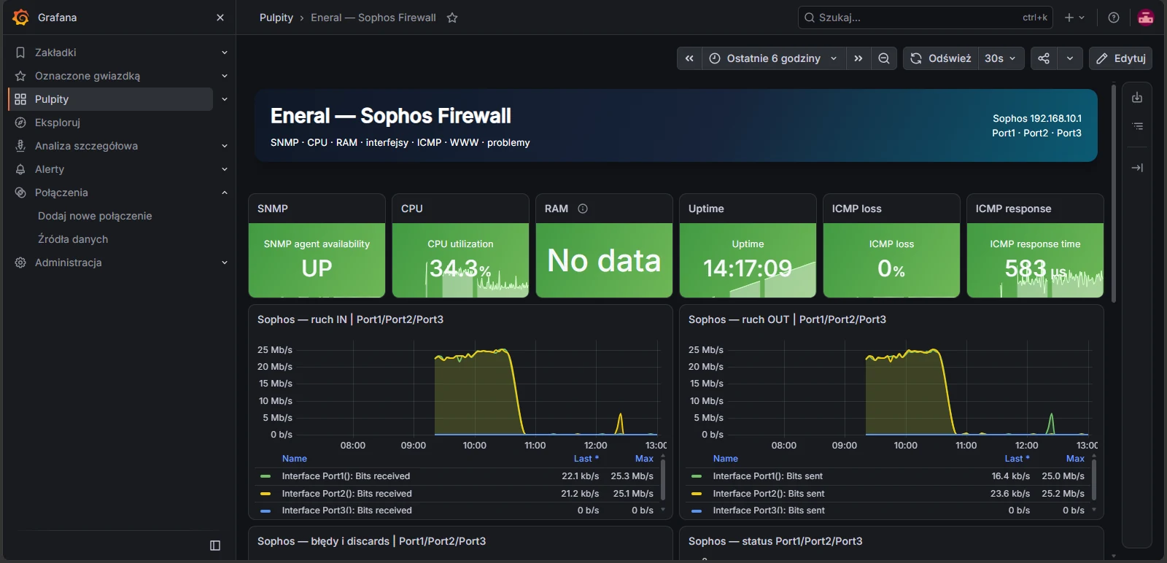
Task: Zoom out the time range
Action: [883, 58]
